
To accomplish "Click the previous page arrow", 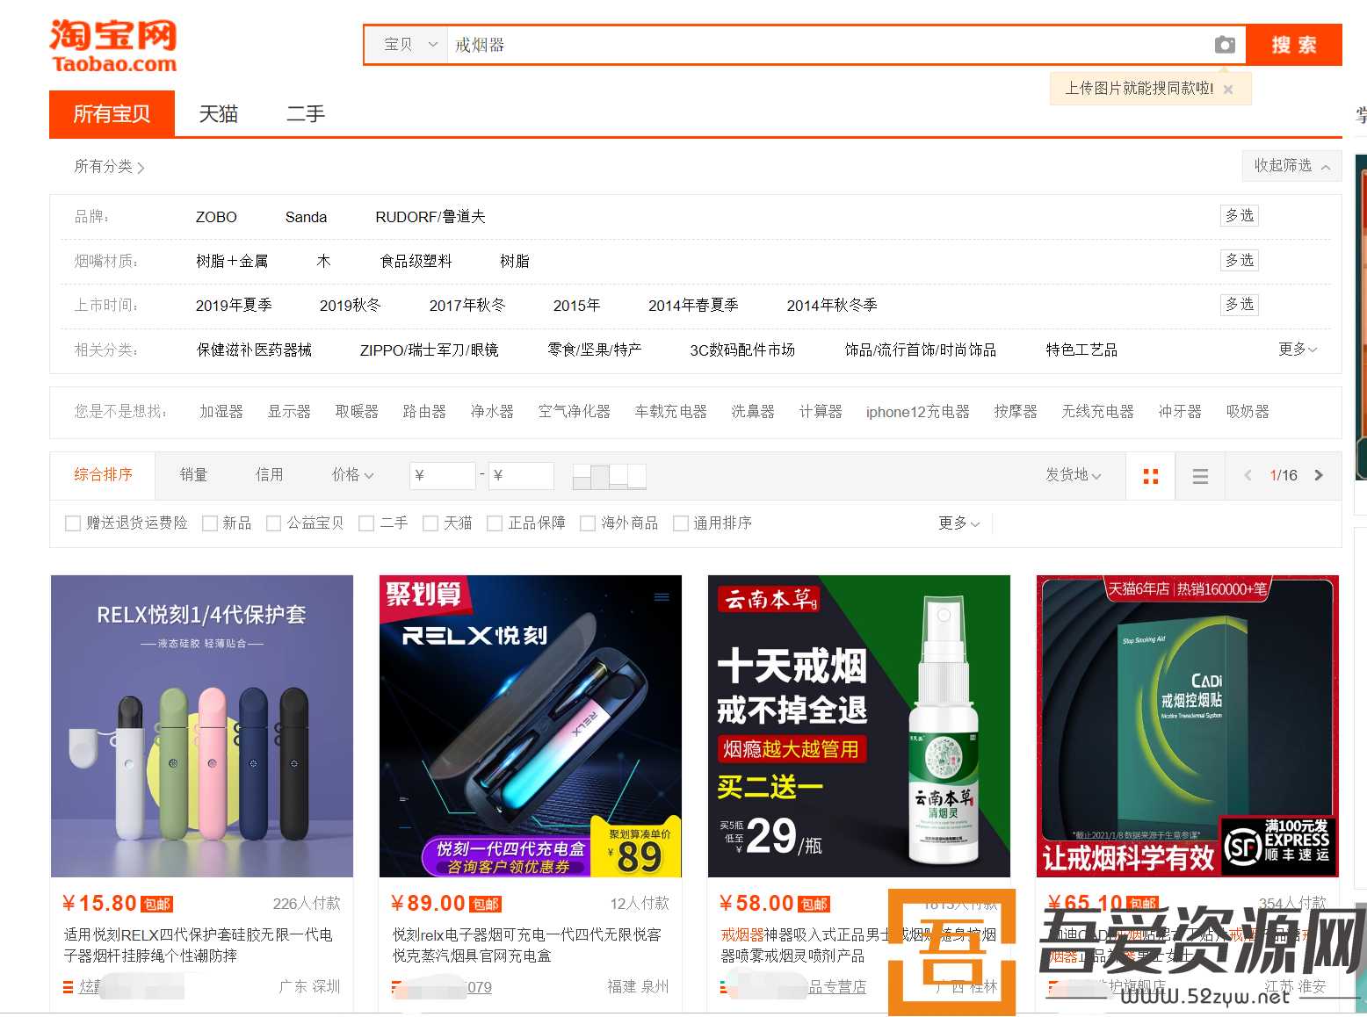I will (1248, 475).
